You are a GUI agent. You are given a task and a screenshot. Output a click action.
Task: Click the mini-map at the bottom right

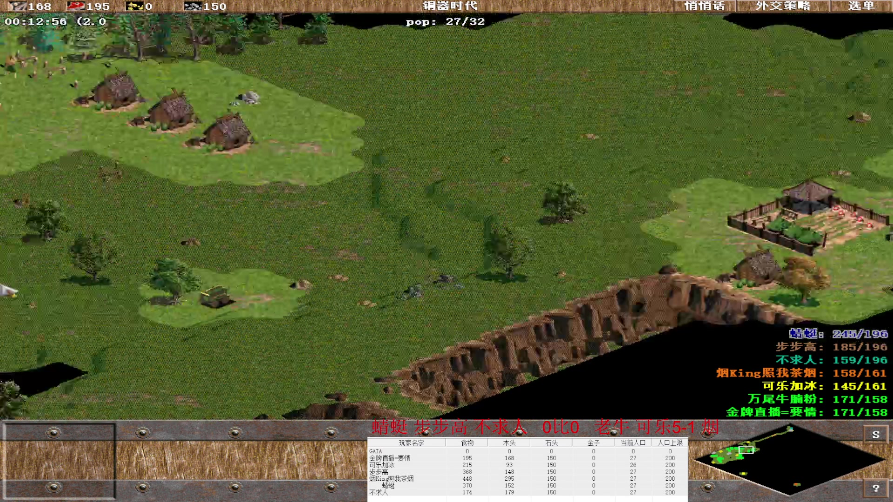789,460
